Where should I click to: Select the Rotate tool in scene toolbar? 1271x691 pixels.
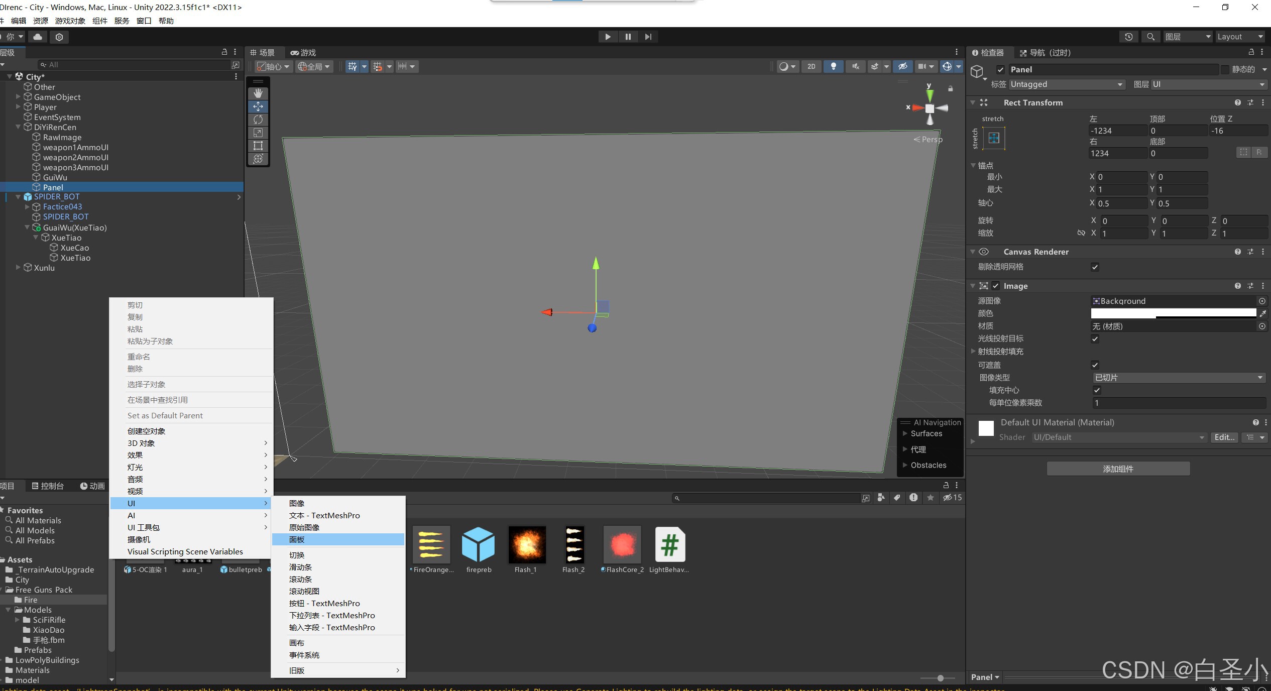click(258, 120)
